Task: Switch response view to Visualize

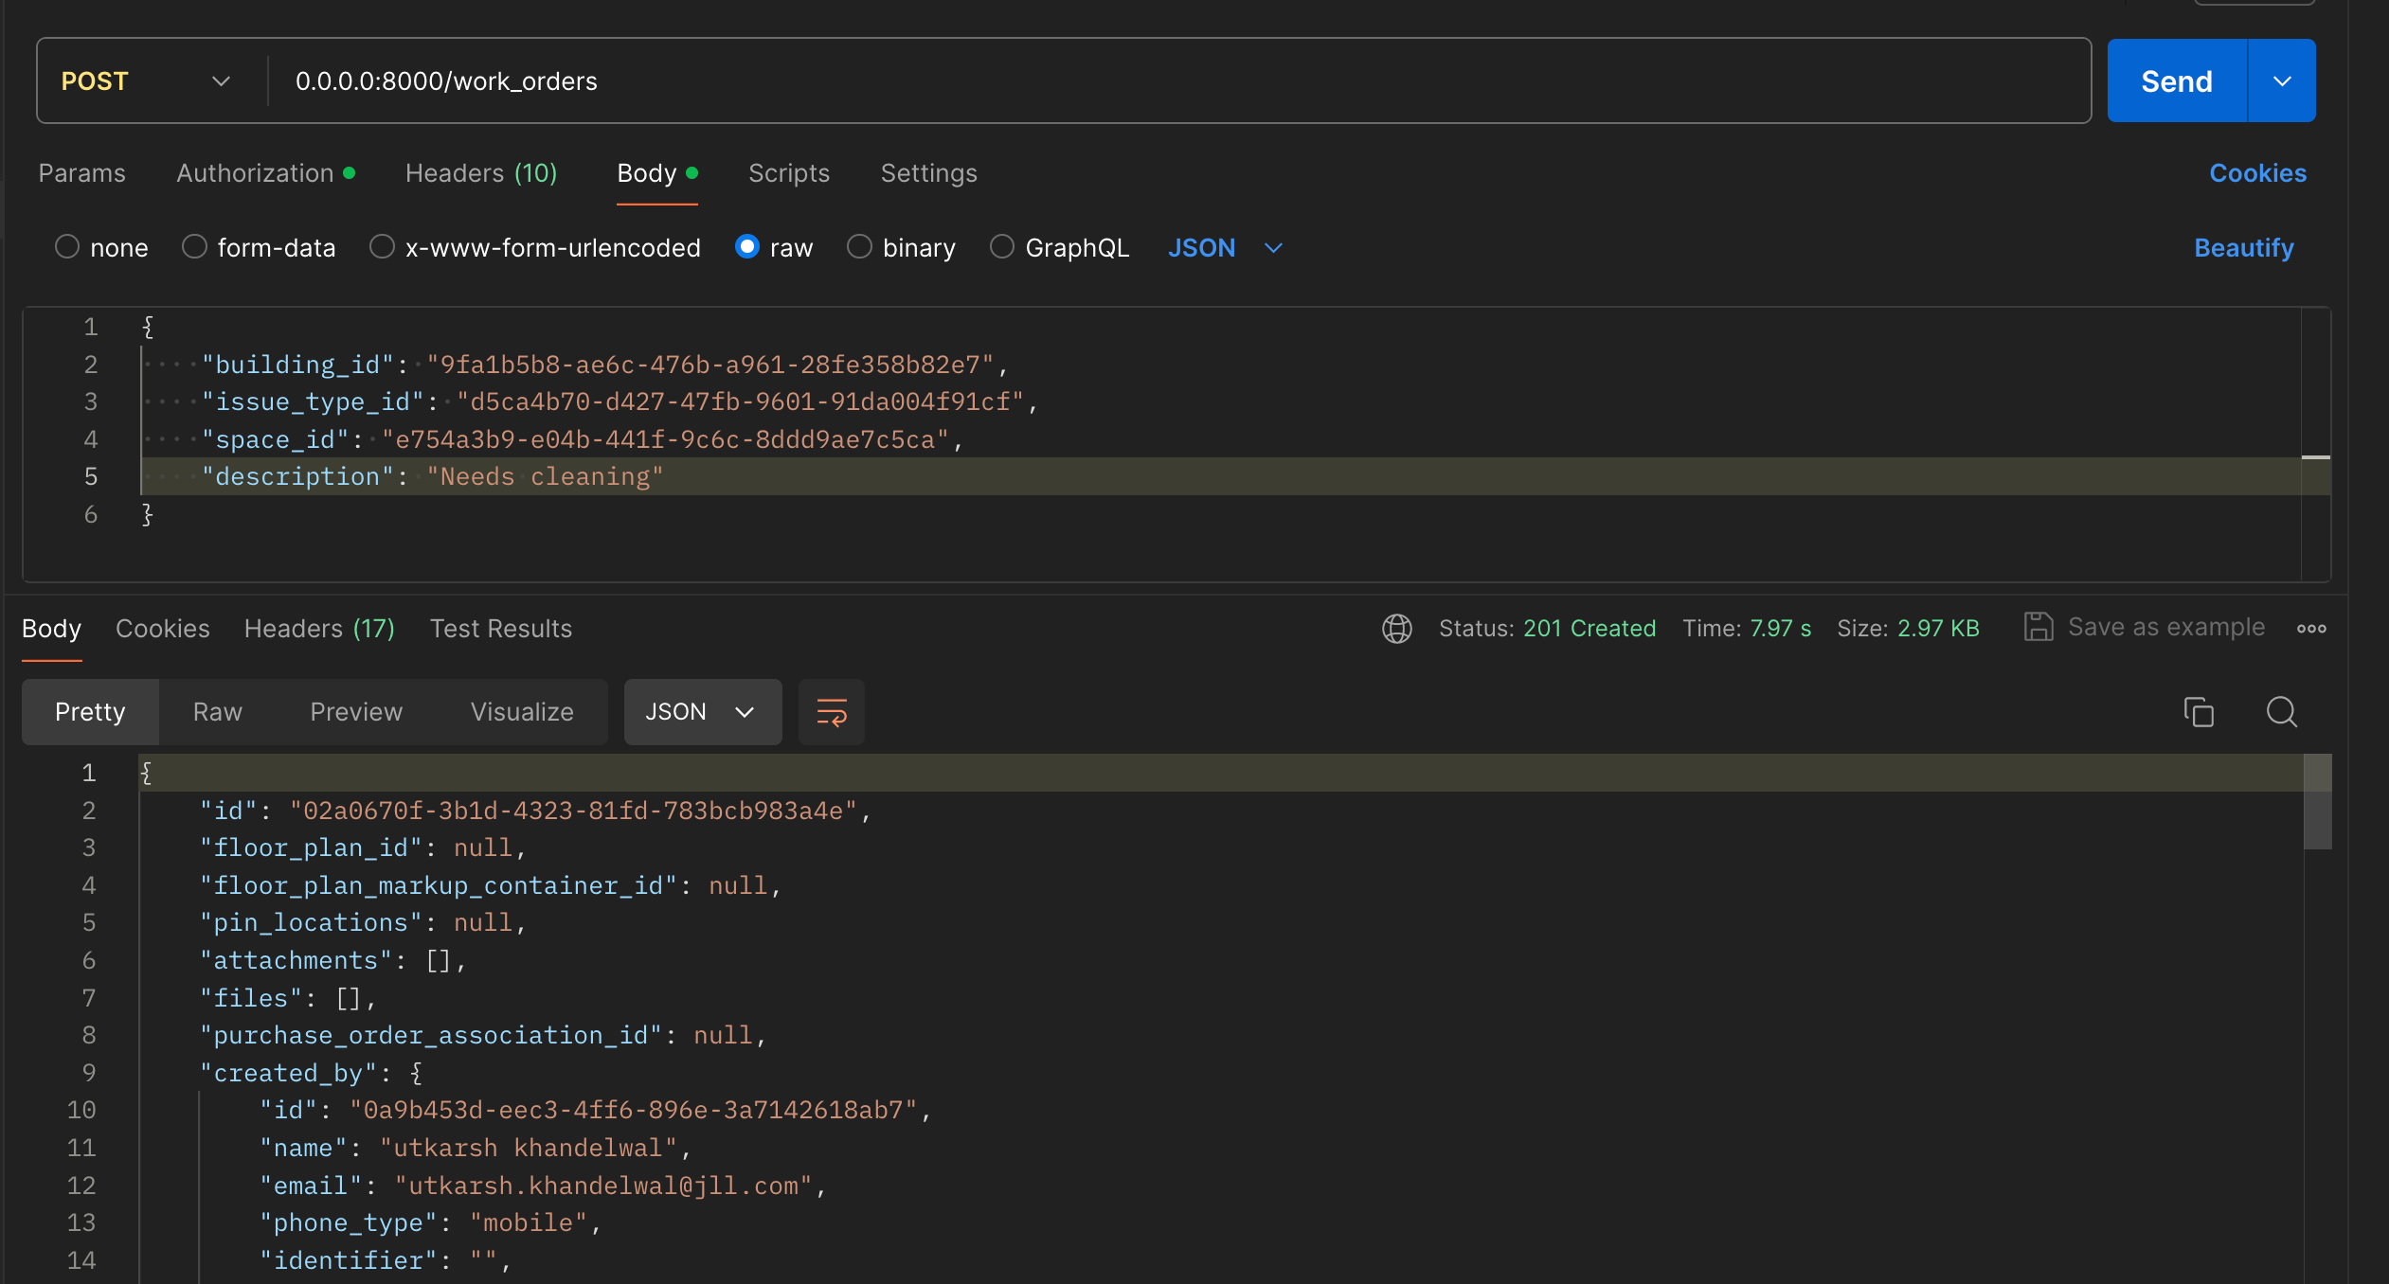Action: [x=522, y=712]
